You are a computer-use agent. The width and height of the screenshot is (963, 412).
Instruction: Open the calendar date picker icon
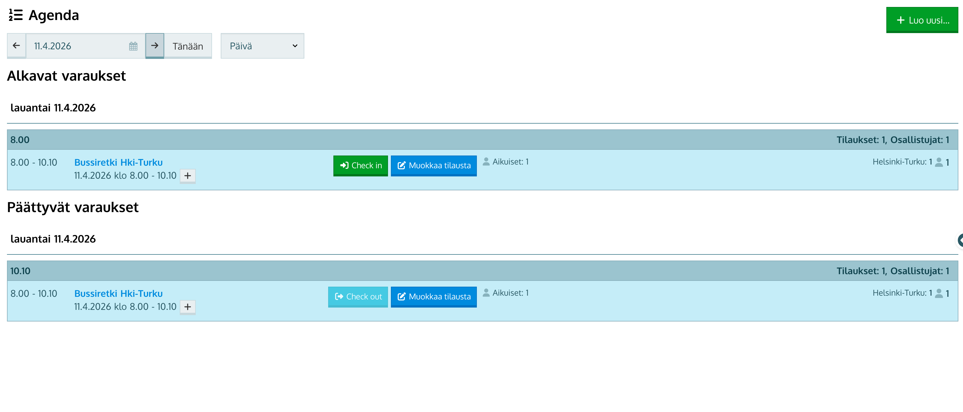click(x=133, y=46)
